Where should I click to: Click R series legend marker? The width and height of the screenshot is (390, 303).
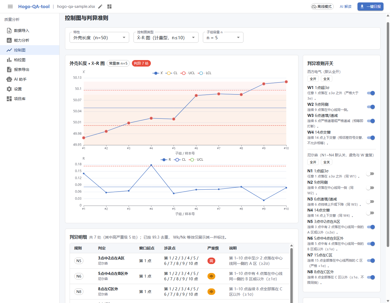click(x=164, y=160)
